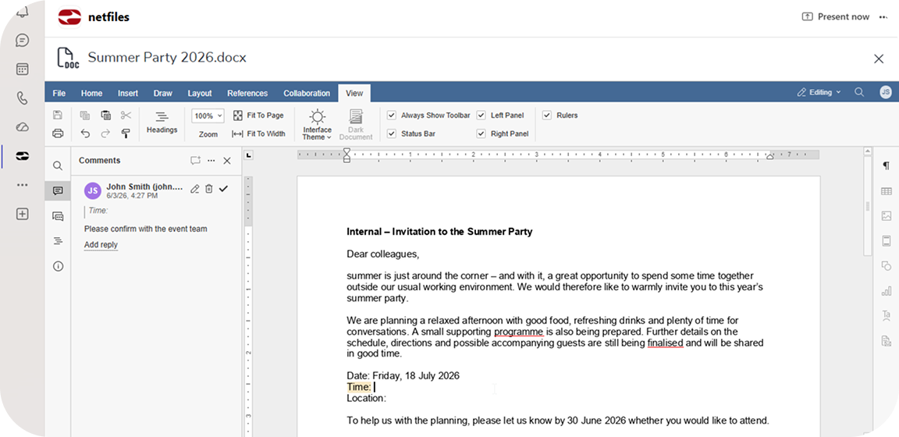Image resolution: width=899 pixels, height=437 pixels.
Task: Close the Summer Party 2026.docx file viewer
Action: point(879,59)
